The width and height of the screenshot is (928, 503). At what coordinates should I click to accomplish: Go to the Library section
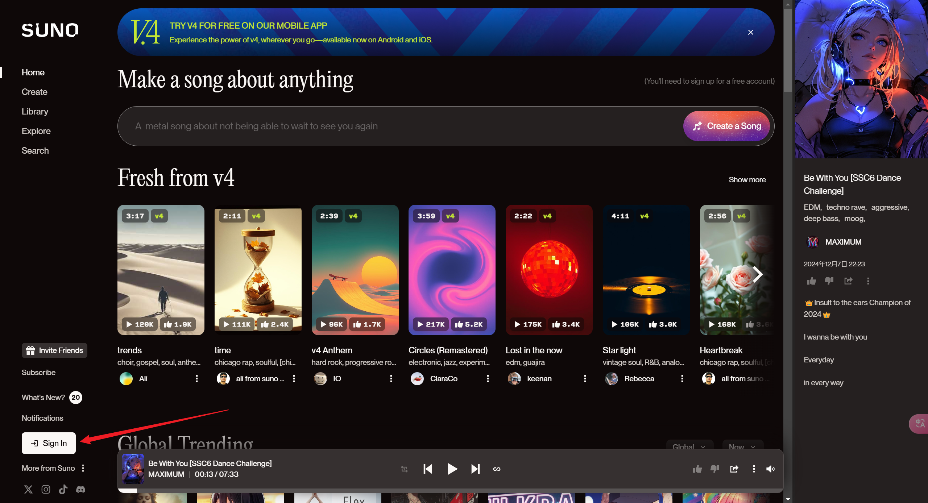(x=35, y=112)
